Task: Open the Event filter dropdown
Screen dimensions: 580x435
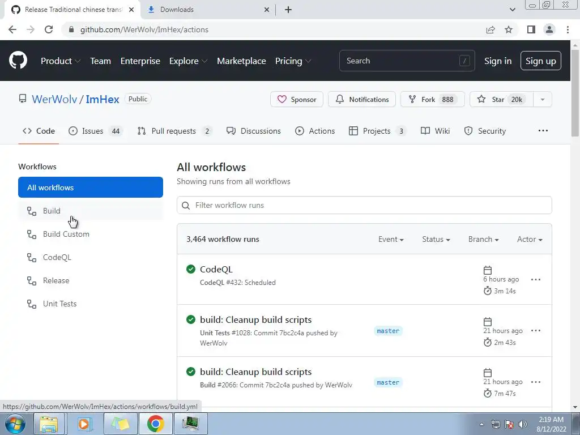Action: tap(391, 240)
